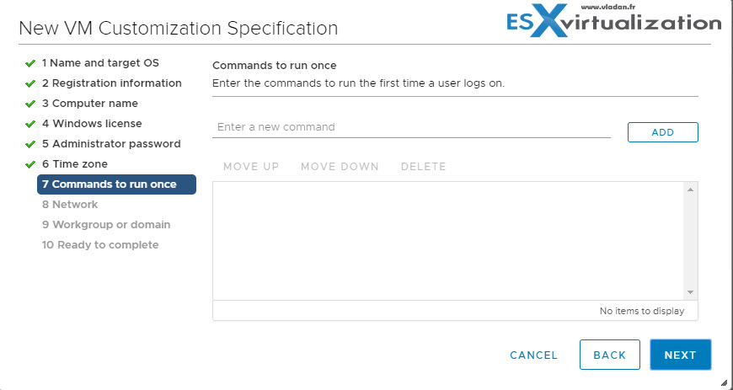The width and height of the screenshot is (733, 390).
Task: Go back using the BACK button
Action: [610, 355]
